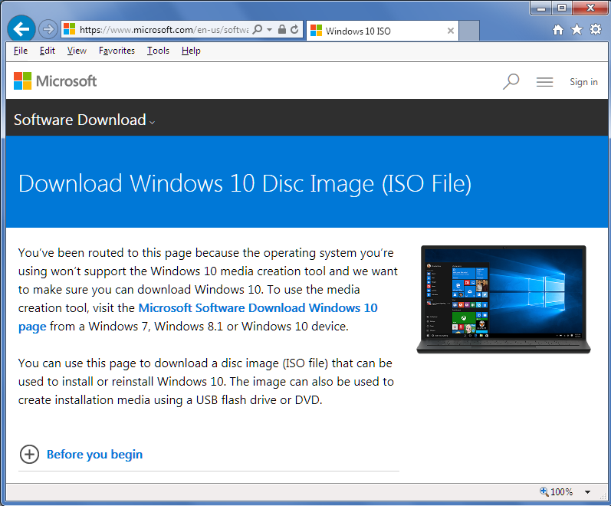Open the zoom level dropdown arrow
Image resolution: width=611 pixels, height=506 pixels.
pyautogui.click(x=588, y=492)
